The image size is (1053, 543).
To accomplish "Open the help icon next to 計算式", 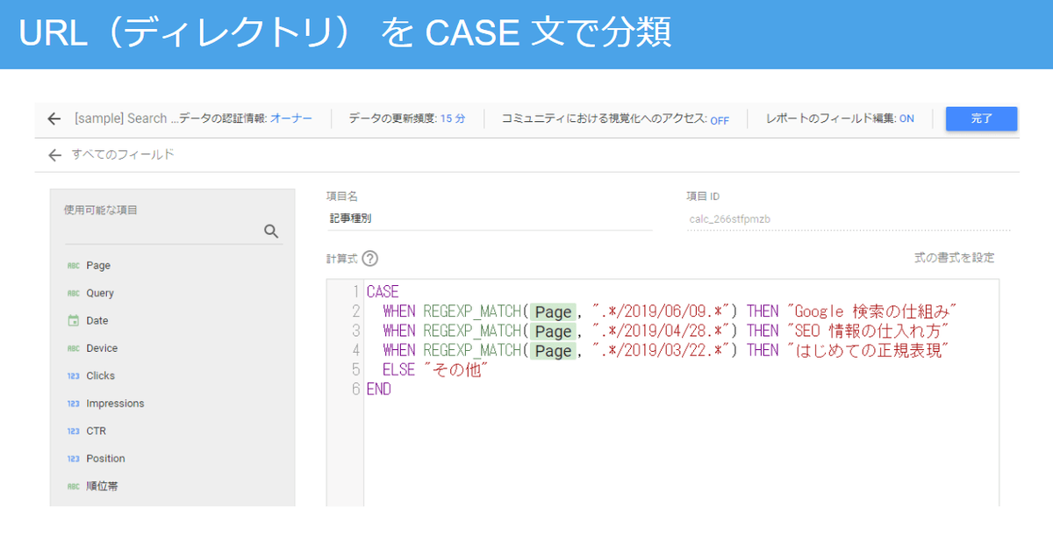I will coord(369,259).
